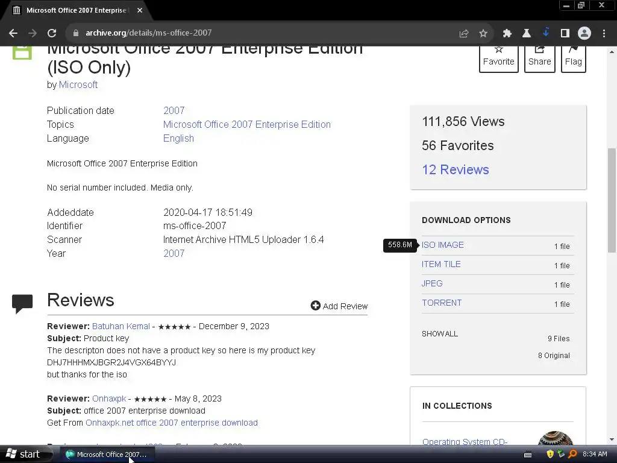Open the Chrome Labs flask icon
The width and height of the screenshot is (617, 463).
[526, 34]
